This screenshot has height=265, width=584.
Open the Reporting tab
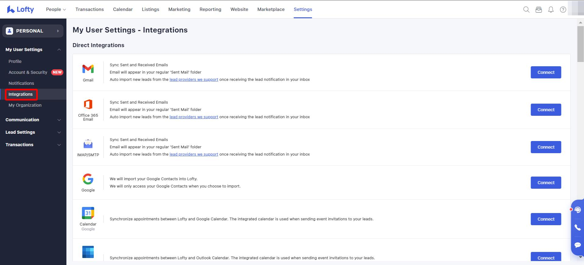(x=210, y=9)
